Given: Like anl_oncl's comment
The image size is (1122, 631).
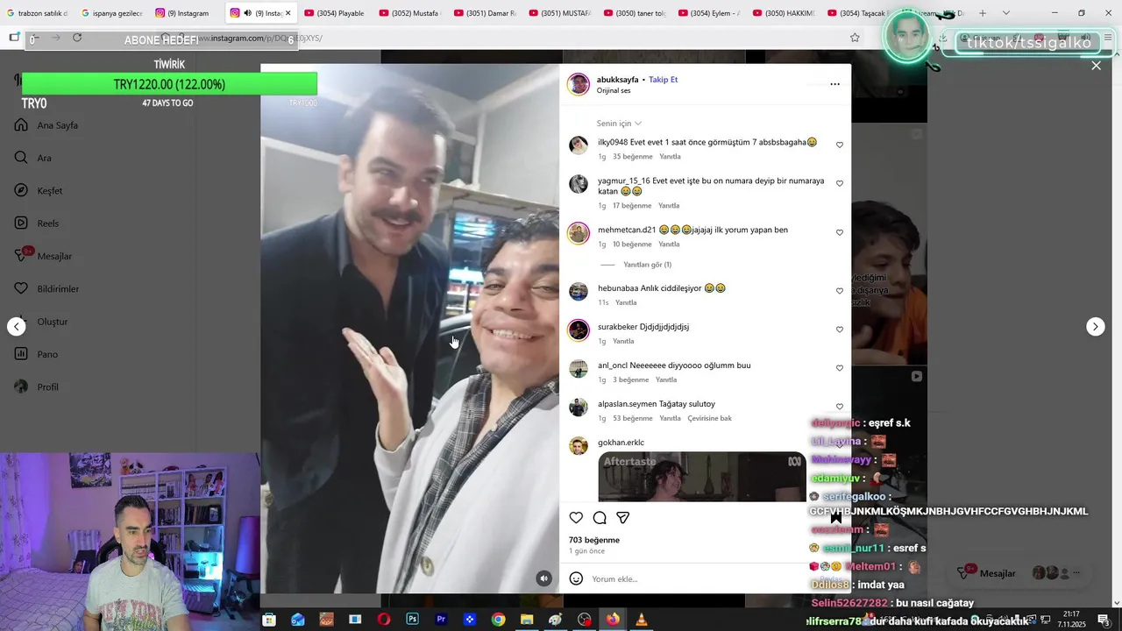Looking at the screenshot, I should click(x=839, y=368).
